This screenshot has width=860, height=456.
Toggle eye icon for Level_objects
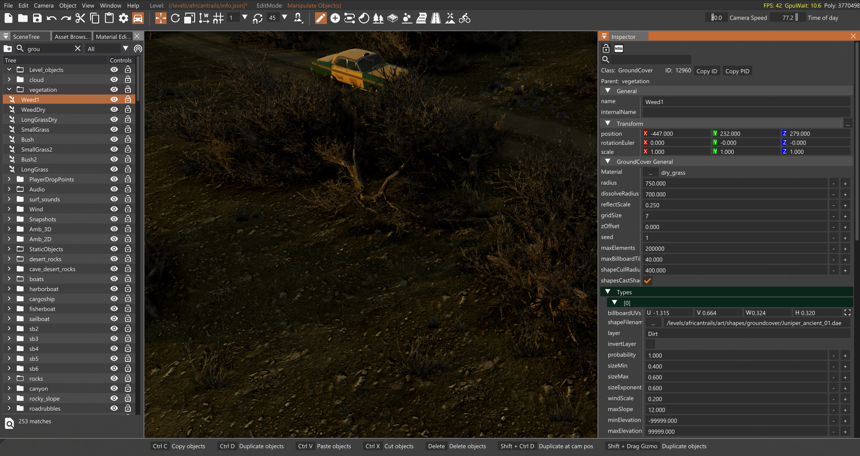pos(114,70)
